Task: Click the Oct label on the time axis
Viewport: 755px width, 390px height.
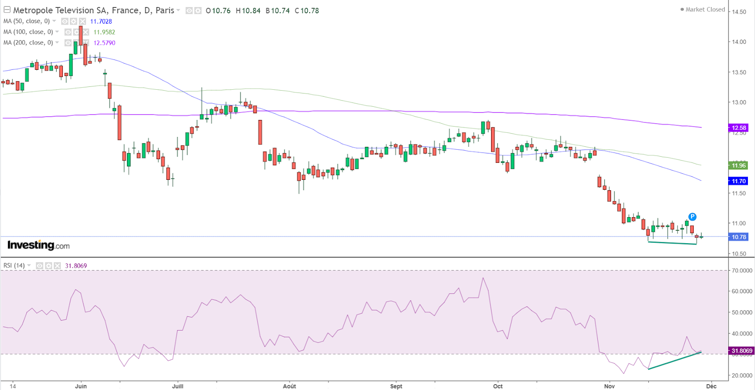Action: (498, 386)
